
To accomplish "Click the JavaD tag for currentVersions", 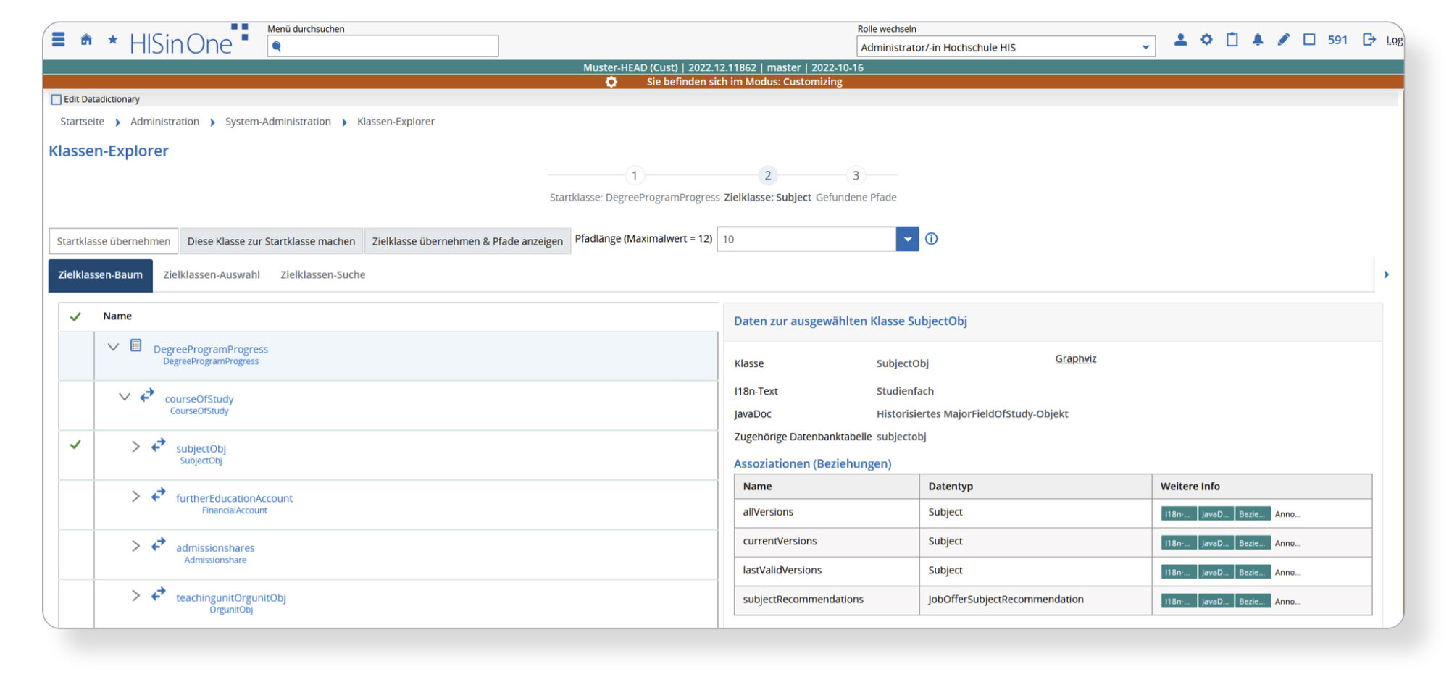I will click(x=1215, y=543).
